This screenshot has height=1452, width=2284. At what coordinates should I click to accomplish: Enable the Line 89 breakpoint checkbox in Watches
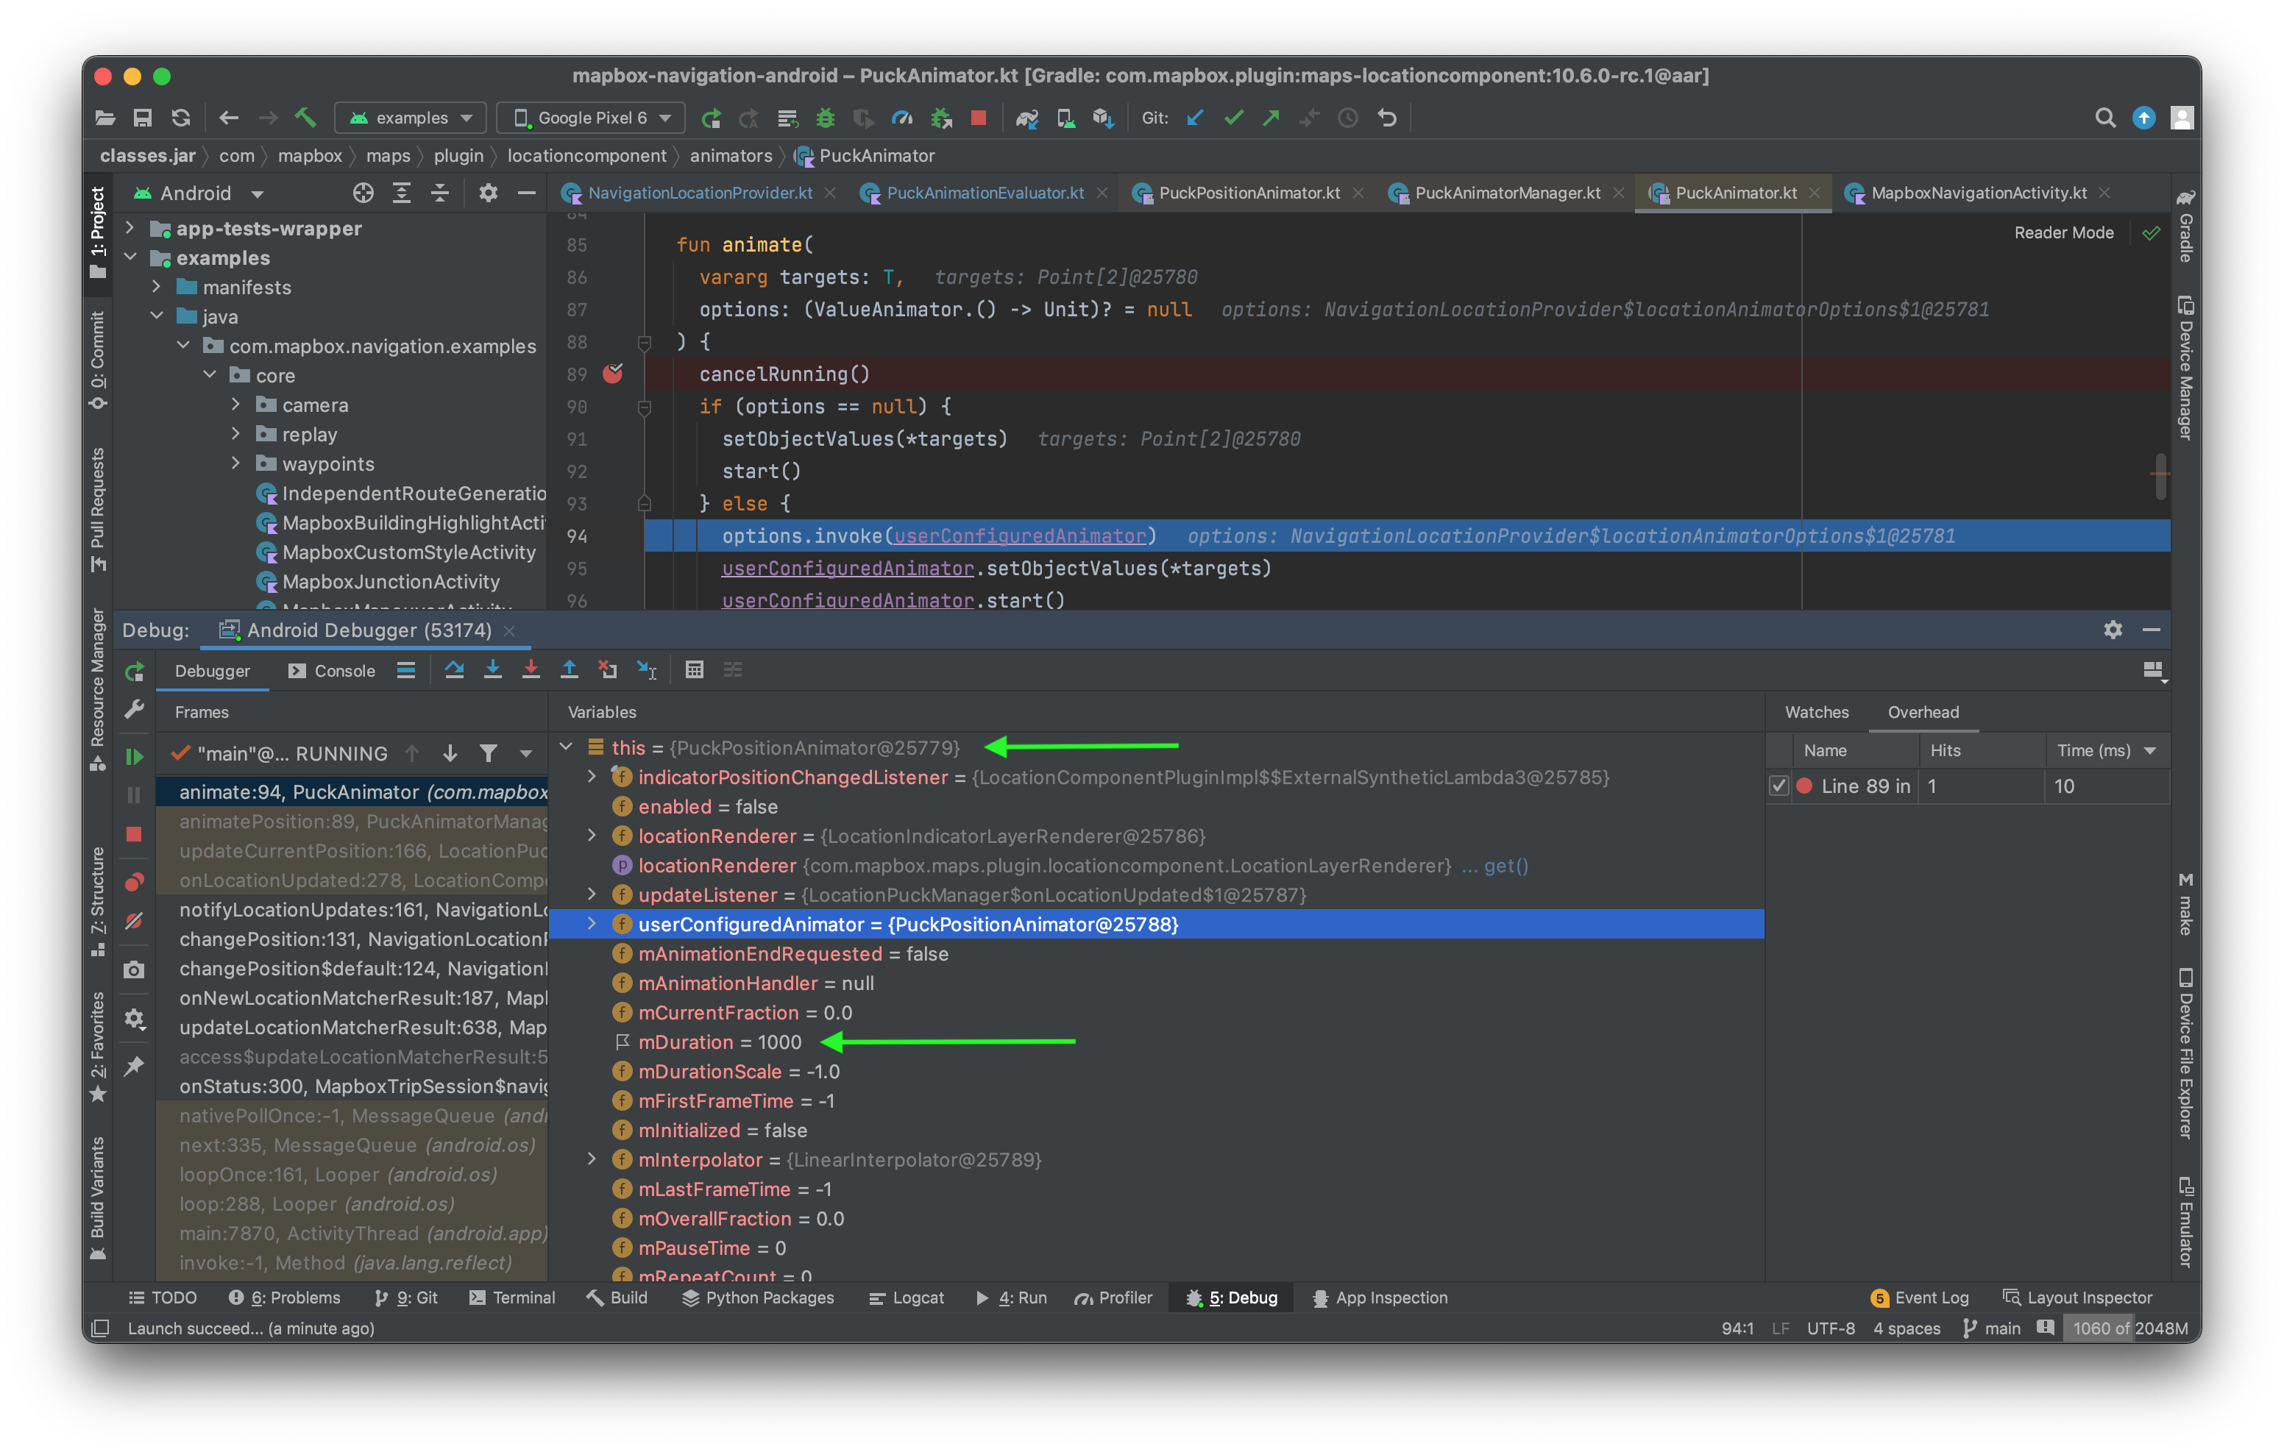(1781, 786)
